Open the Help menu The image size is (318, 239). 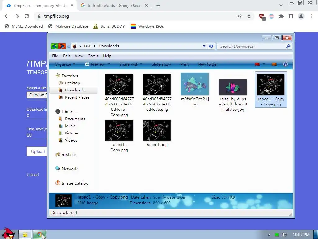[x=107, y=56]
